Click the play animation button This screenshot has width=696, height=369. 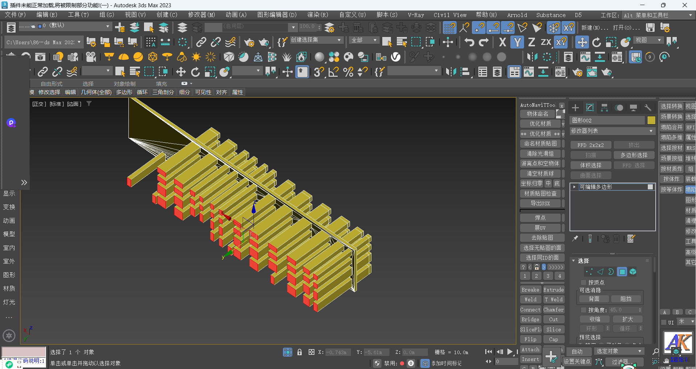[x=510, y=352]
